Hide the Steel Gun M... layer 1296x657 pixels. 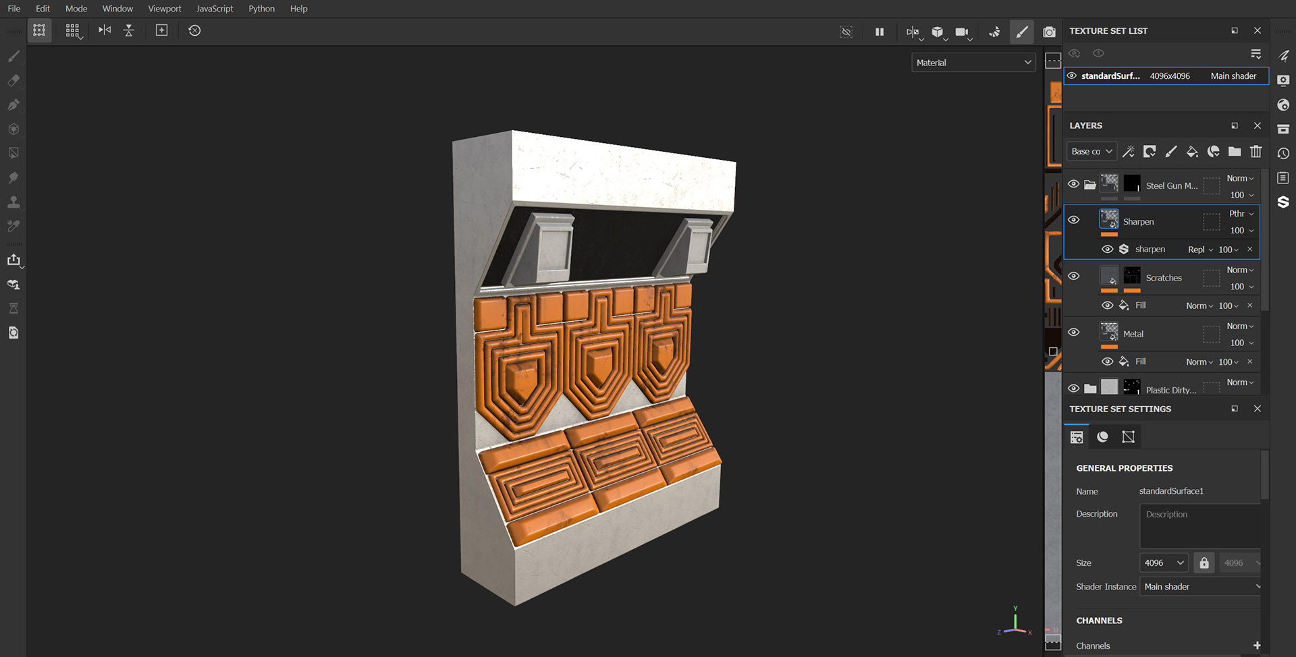point(1074,183)
